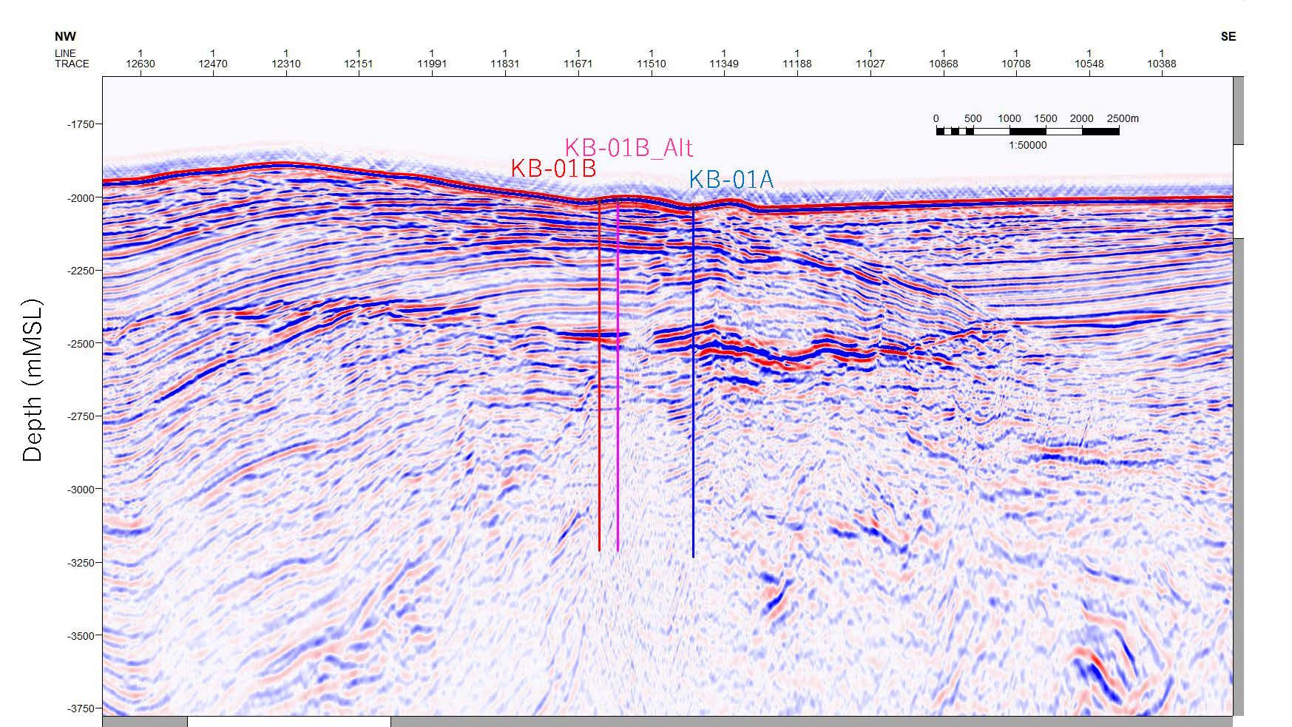Screen dimensions: 1292x727
Task: Click trace number 12310
Action: tap(286, 64)
